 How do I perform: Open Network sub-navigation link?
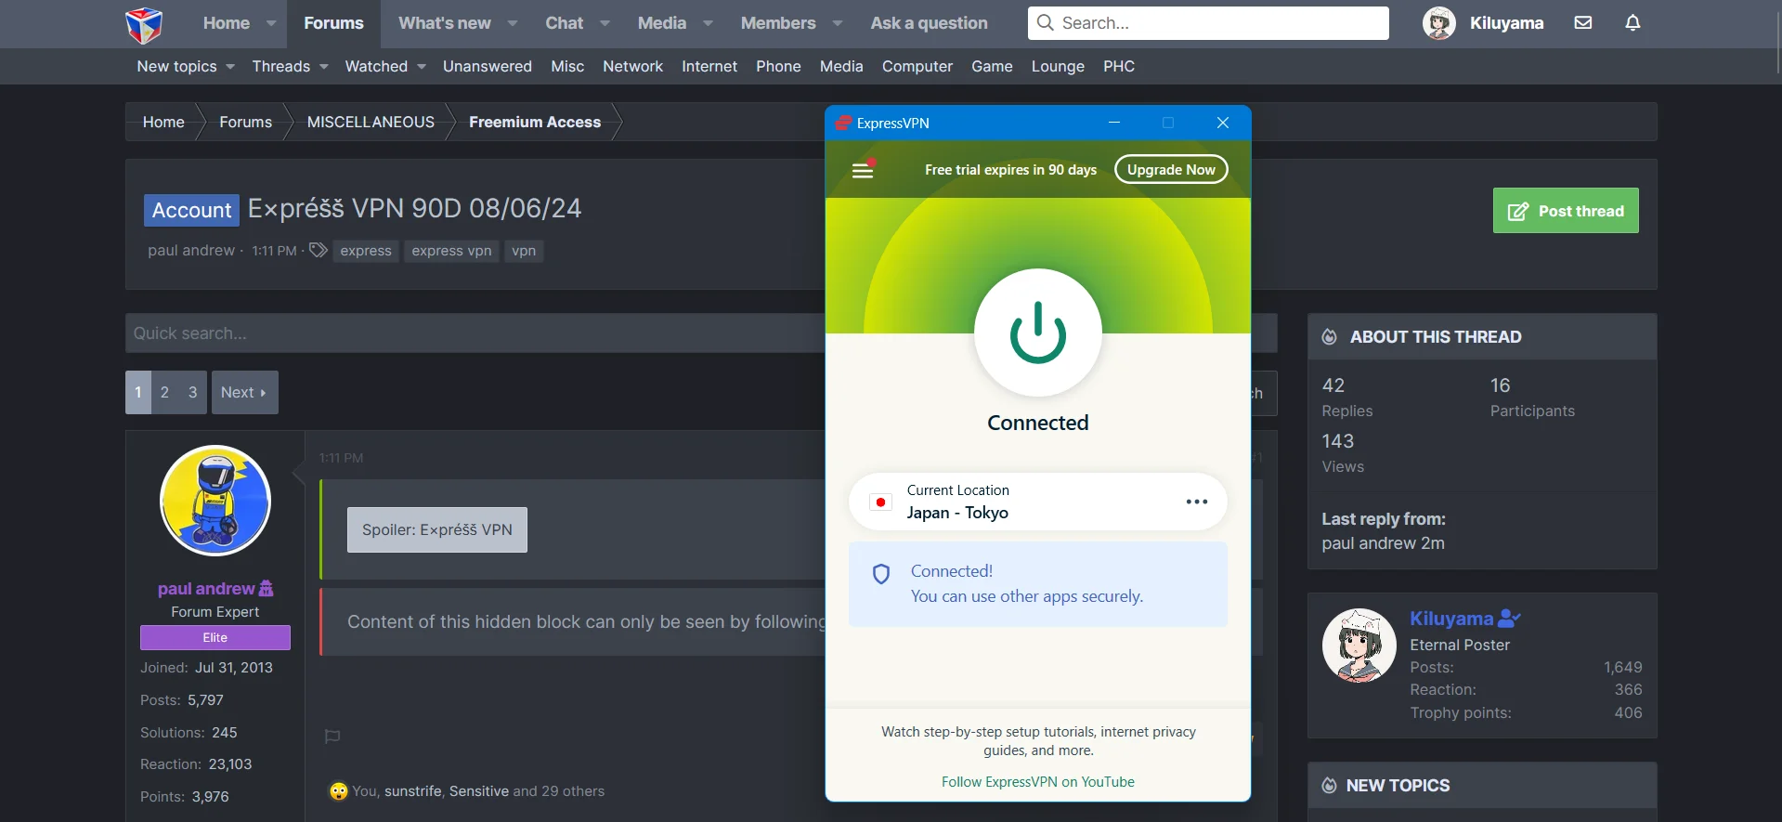(x=632, y=67)
